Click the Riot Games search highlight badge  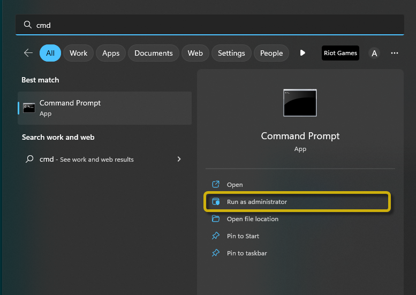click(341, 53)
